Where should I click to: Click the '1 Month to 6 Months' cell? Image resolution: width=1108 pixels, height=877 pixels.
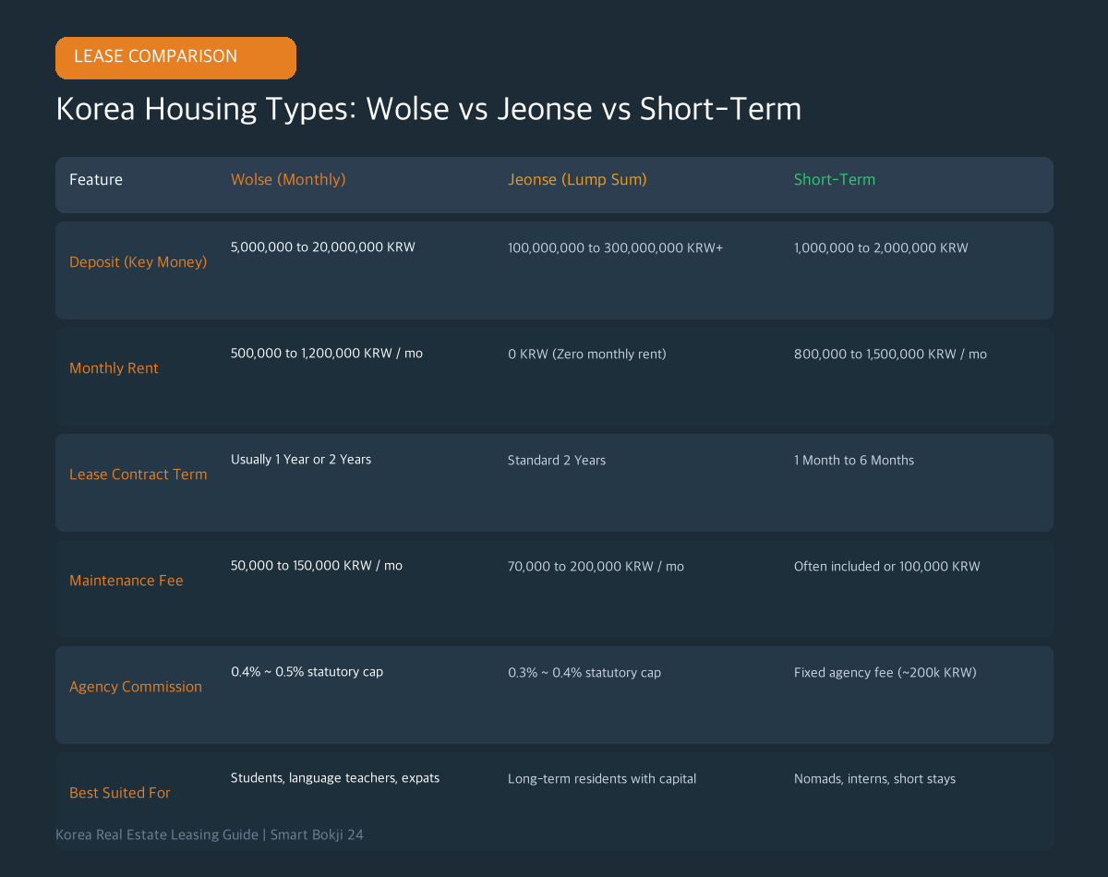(854, 461)
